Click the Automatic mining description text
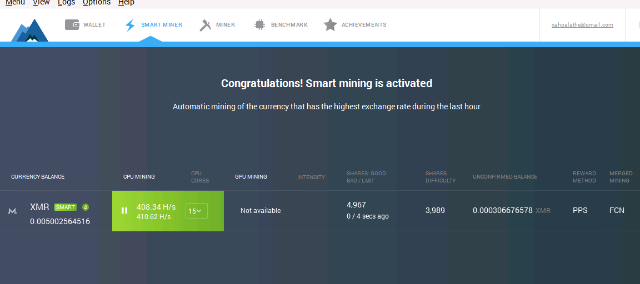640x284 pixels. click(x=327, y=106)
